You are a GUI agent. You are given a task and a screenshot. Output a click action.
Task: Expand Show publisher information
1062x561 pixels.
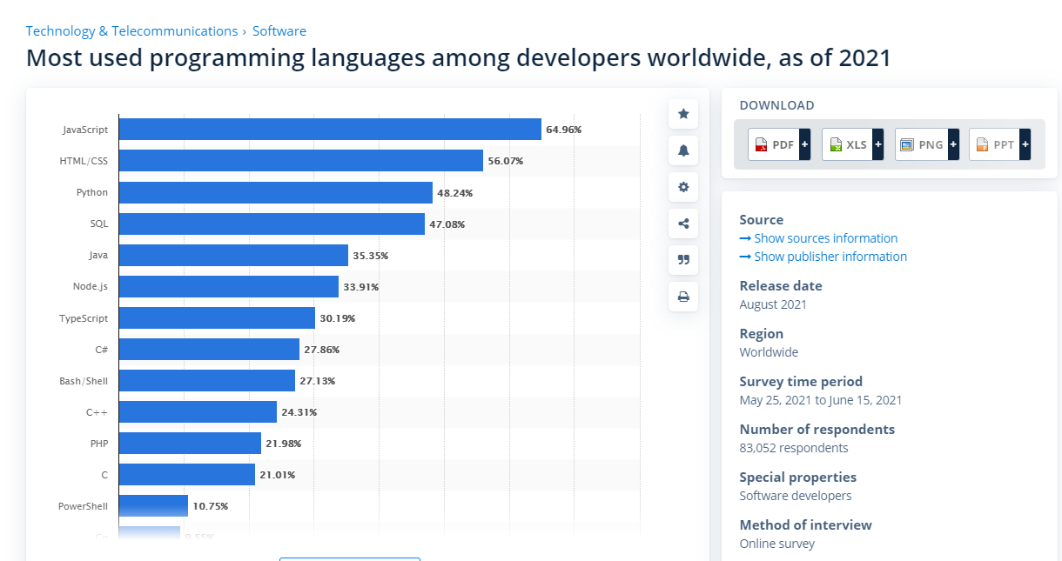tap(830, 257)
